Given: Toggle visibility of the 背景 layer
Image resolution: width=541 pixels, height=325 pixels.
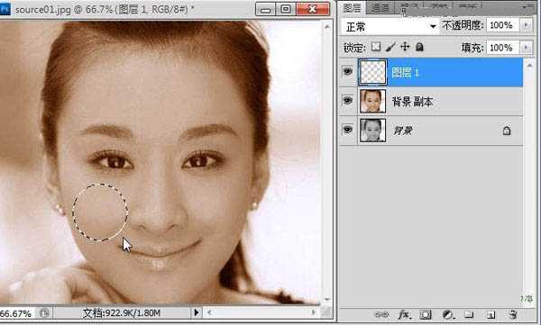Looking at the screenshot, I should [347, 130].
